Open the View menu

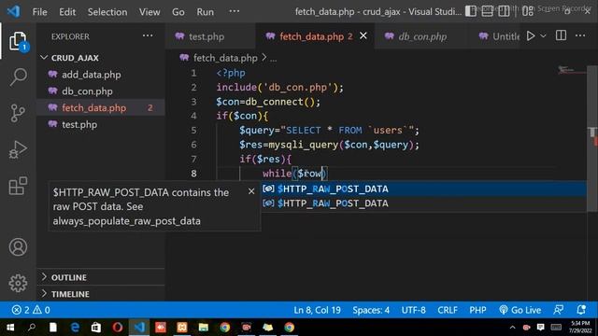point(149,12)
